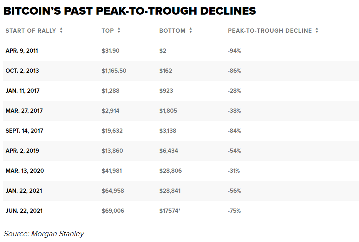
Task: Click the $41,981 top value
Action: tap(112, 171)
